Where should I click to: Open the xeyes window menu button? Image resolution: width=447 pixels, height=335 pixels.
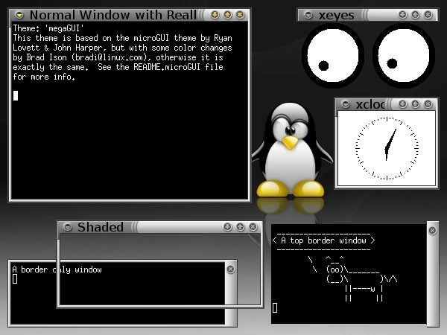tap(308, 15)
